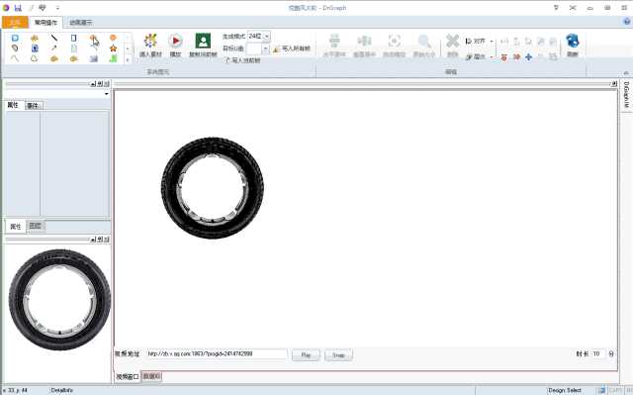Open the orange application menu tab
This screenshot has width=633, height=395.
[15, 22]
